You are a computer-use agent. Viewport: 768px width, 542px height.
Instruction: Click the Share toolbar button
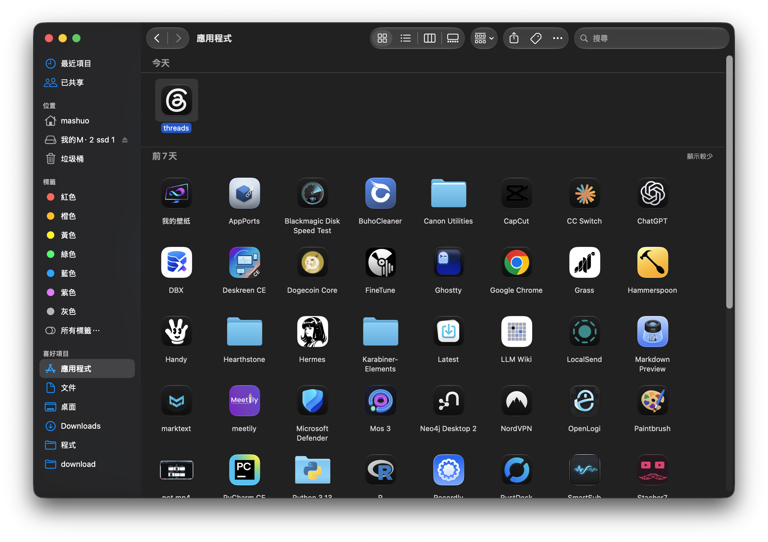click(x=514, y=38)
